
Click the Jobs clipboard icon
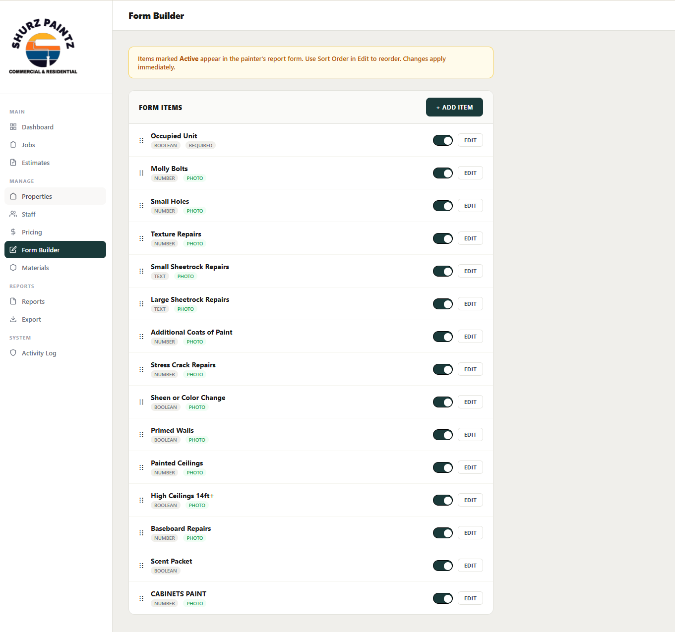(13, 145)
